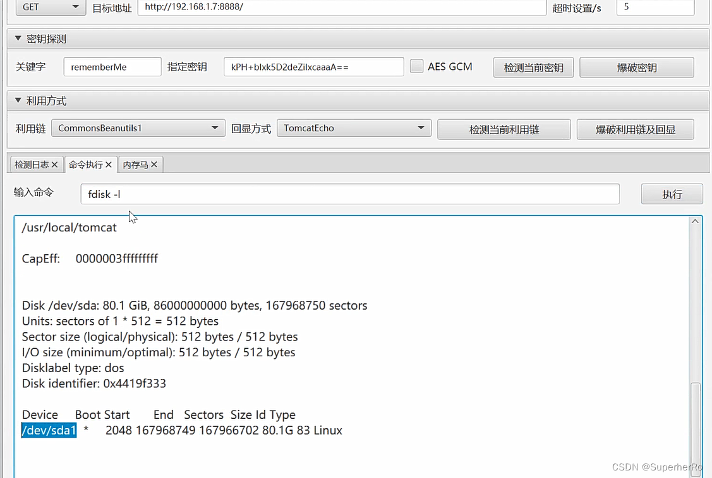Switch to the 内存马 tab
The image size is (712, 478).
point(135,165)
